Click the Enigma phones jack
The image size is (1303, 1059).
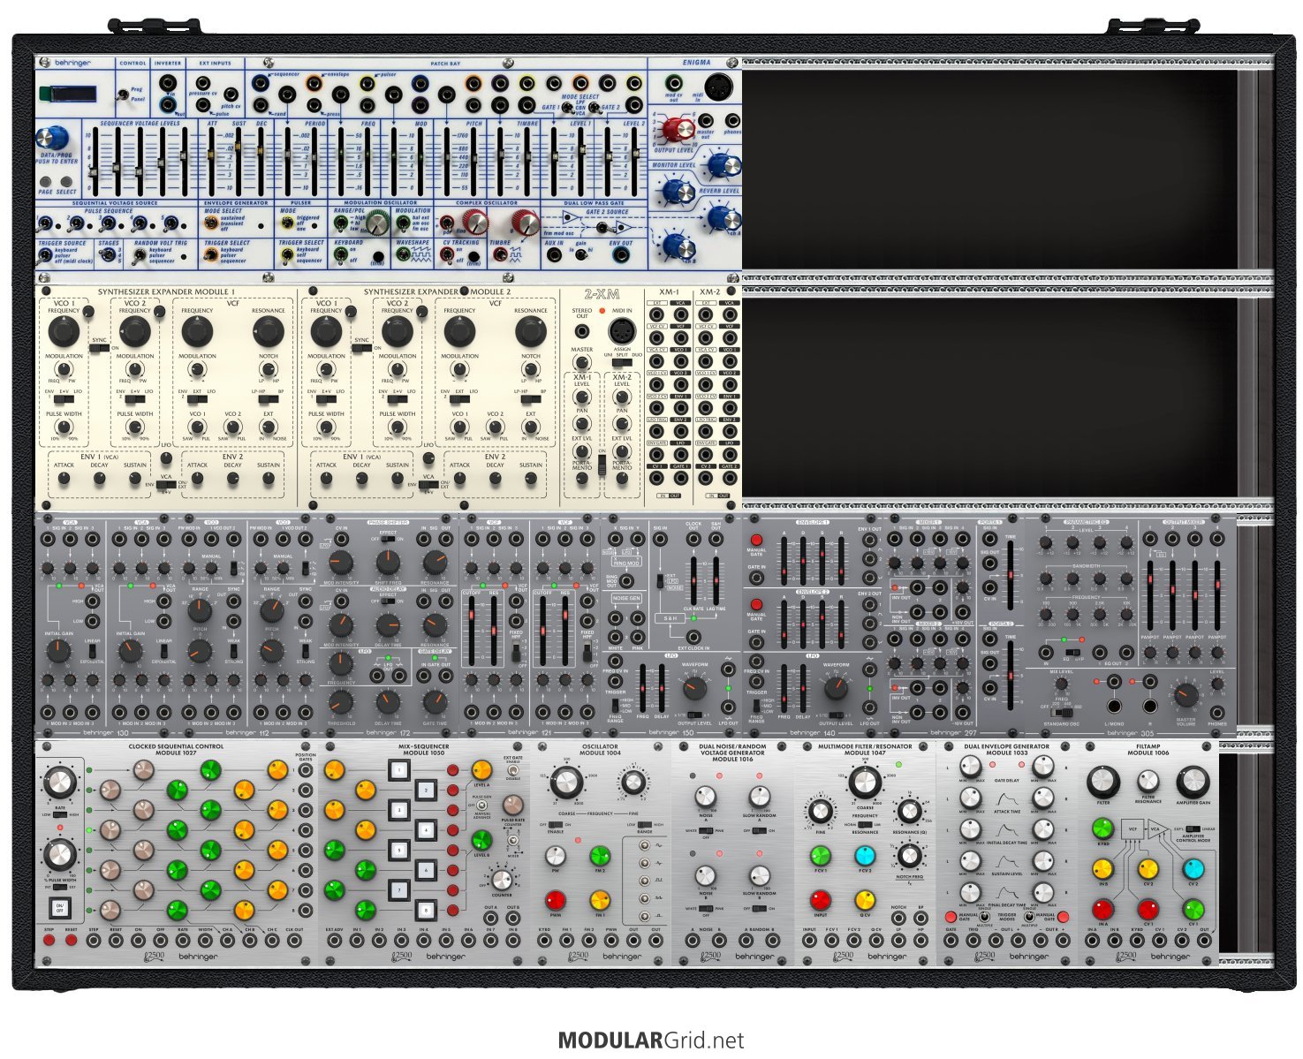(732, 121)
